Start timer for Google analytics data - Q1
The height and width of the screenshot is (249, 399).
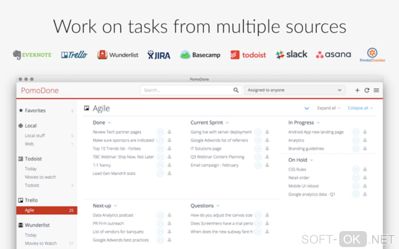pyautogui.click(x=356, y=194)
